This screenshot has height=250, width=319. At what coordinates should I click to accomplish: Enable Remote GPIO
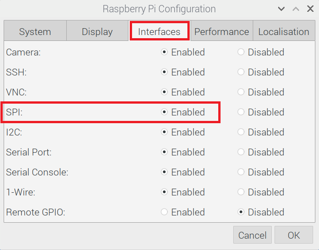[164, 212]
